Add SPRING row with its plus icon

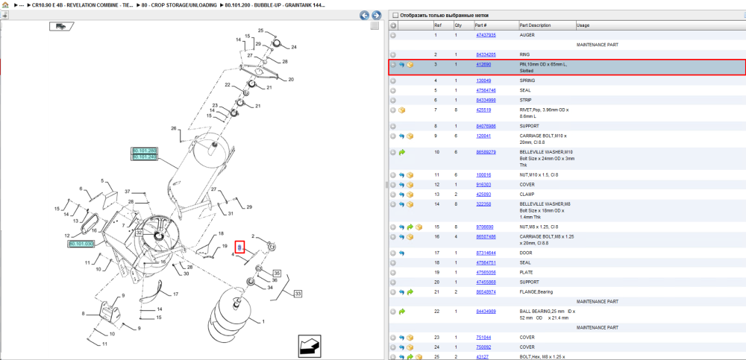coord(393,80)
